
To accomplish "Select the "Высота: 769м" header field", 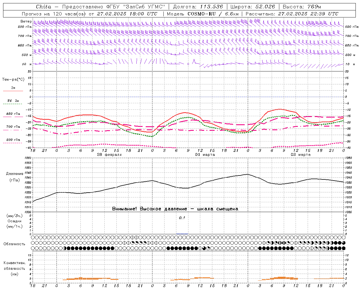I will point(302,7).
